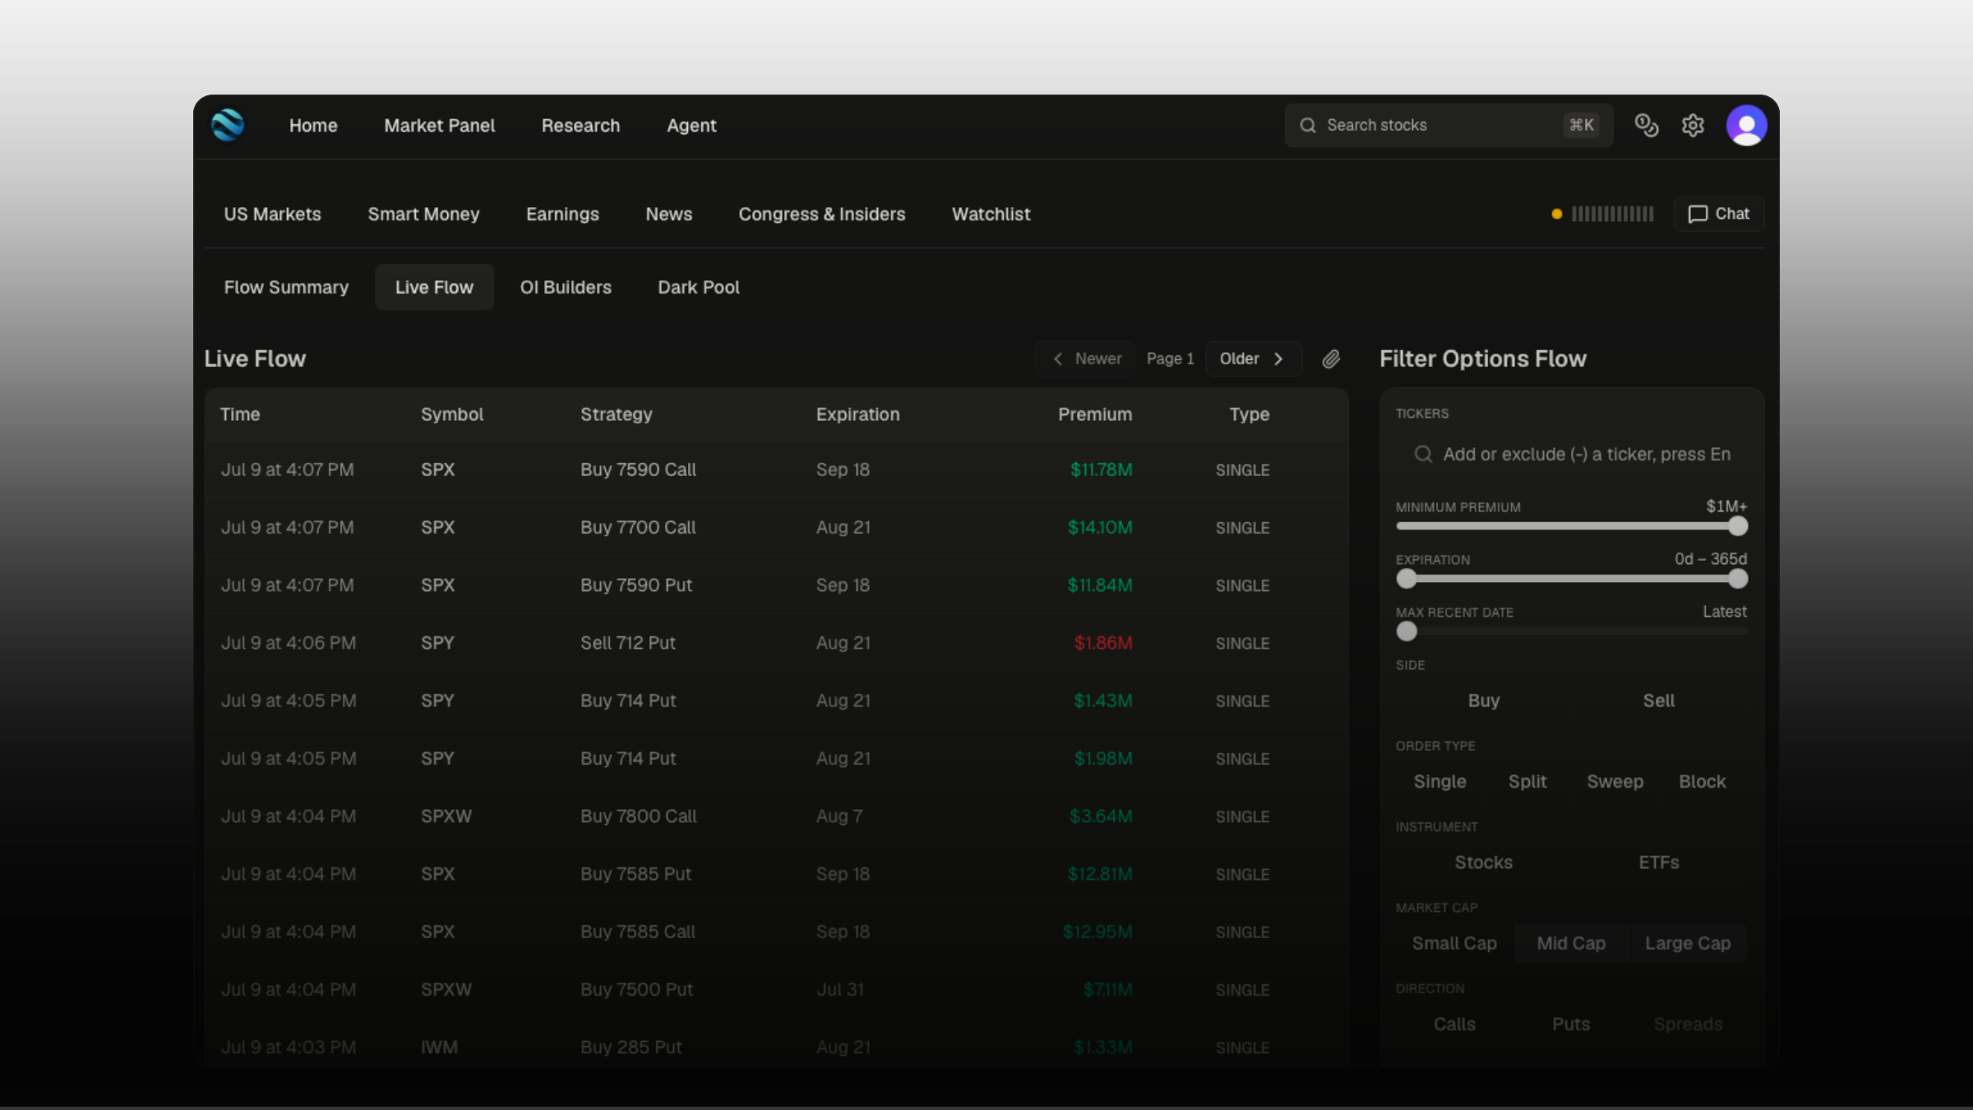The image size is (1973, 1110).
Task: Click the paperclip attach icon
Action: click(1331, 358)
